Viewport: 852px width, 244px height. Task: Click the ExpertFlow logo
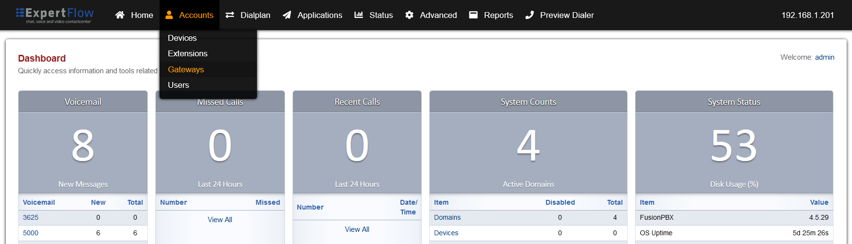(x=54, y=15)
